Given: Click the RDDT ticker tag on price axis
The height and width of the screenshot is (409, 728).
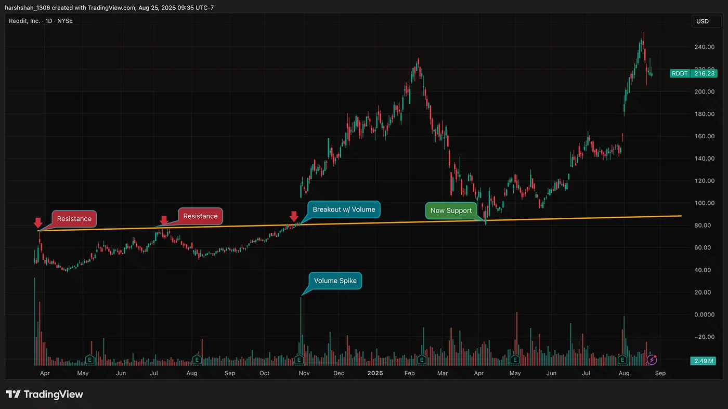Looking at the screenshot, I should 680,74.
